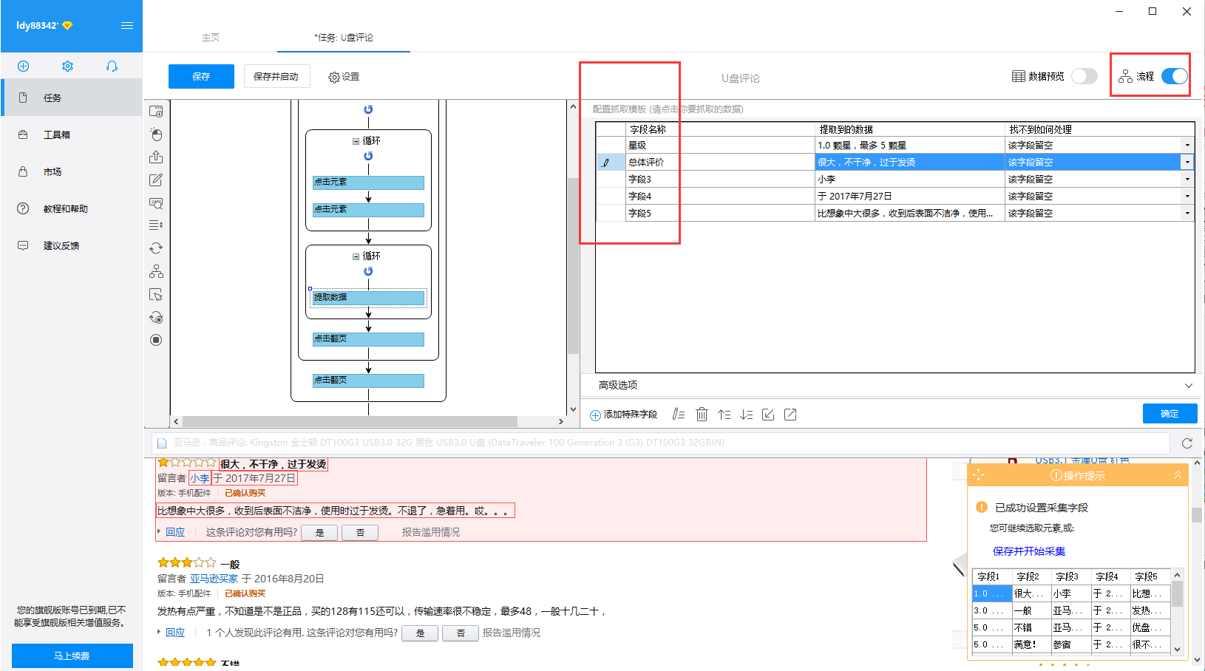The width and height of the screenshot is (1205, 671).
Task: Click the 于 2017年7月27日 extracted data cell
Action: pos(909,196)
